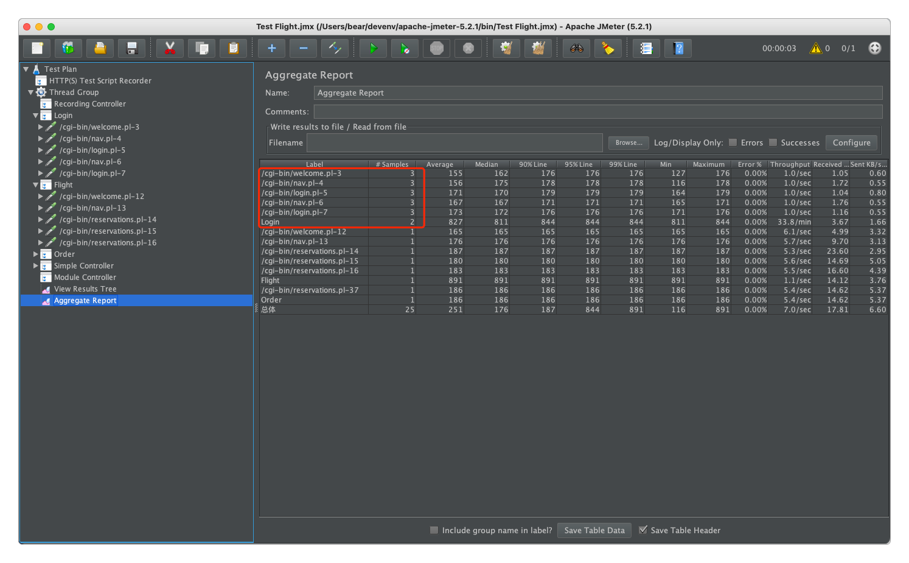The height and width of the screenshot is (563, 909).
Task: Click the Paste clipboard icon
Action: pyautogui.click(x=233, y=48)
